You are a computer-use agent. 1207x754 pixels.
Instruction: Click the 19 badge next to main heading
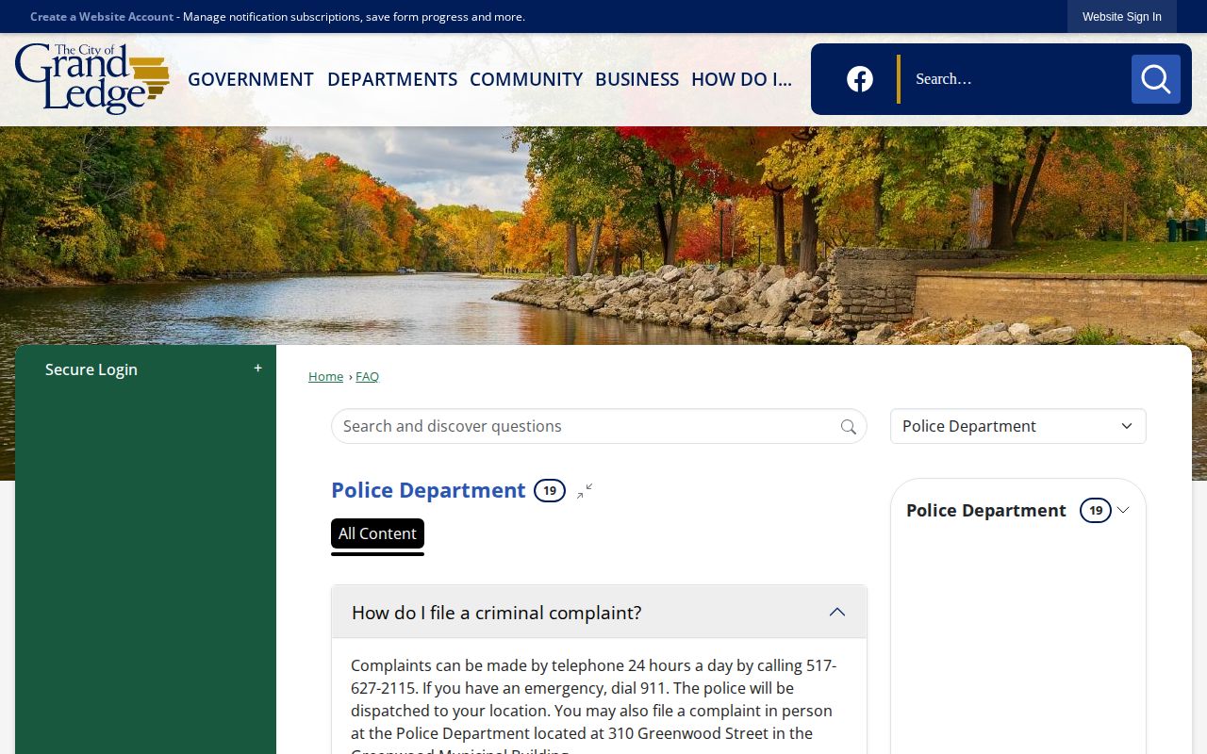[x=550, y=490]
